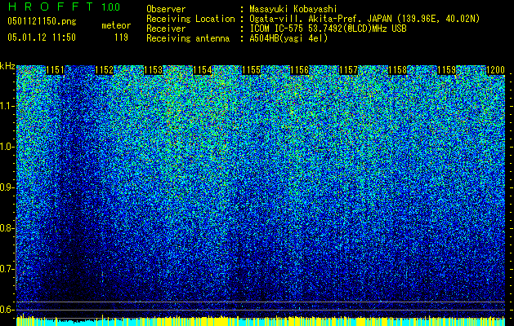The height and width of the screenshot is (326, 514).
Task: Click the 1158 time marker
Action: click(x=398, y=70)
